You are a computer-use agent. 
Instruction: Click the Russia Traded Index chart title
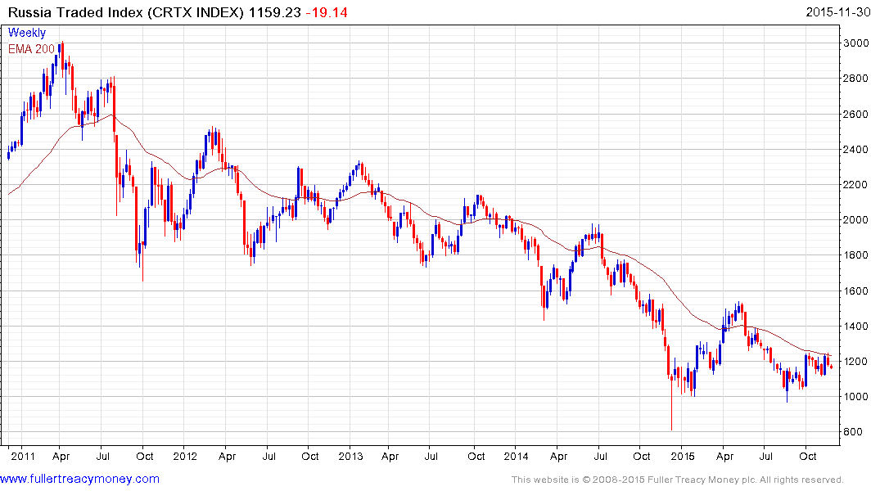tap(126, 12)
